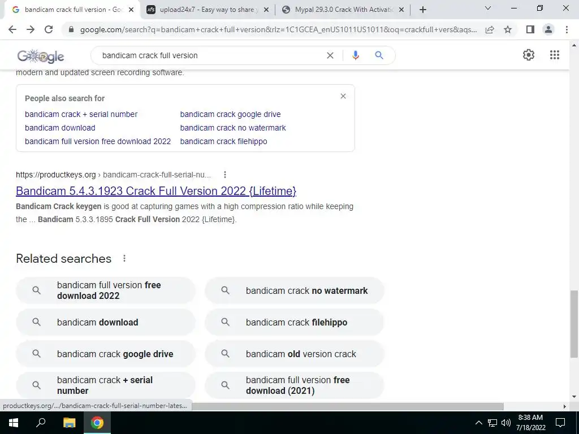Open the network status tray icon
This screenshot has width=579, height=434.
click(492, 423)
